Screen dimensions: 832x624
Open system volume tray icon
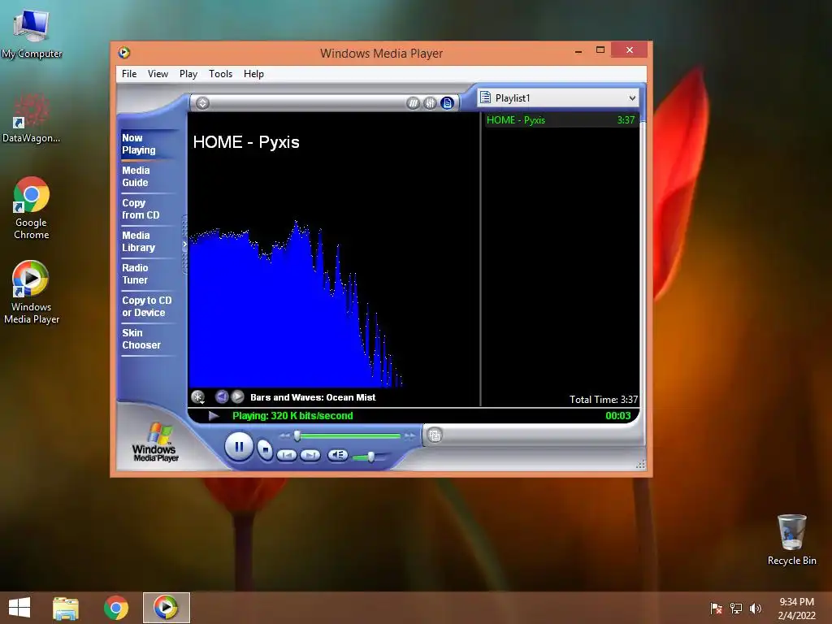click(755, 609)
